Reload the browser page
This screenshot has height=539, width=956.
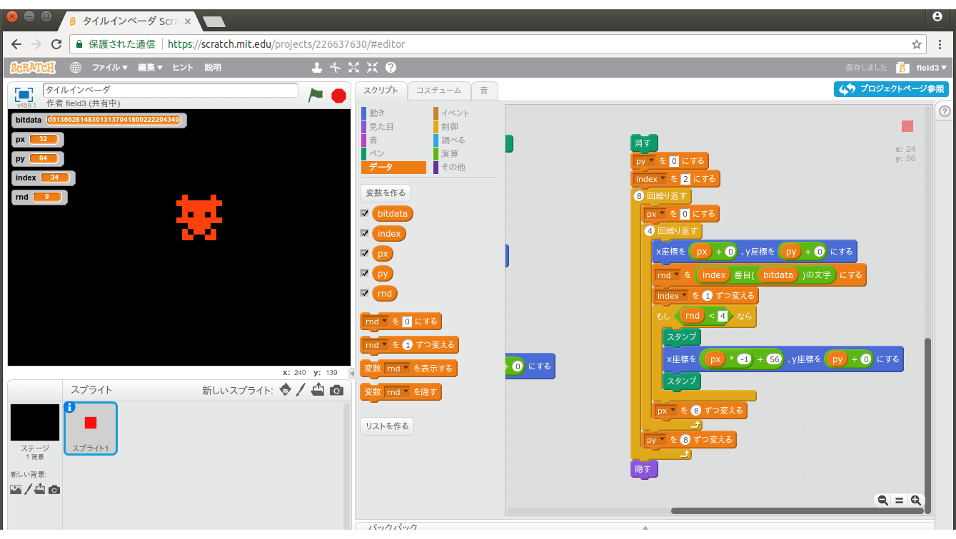tap(56, 44)
